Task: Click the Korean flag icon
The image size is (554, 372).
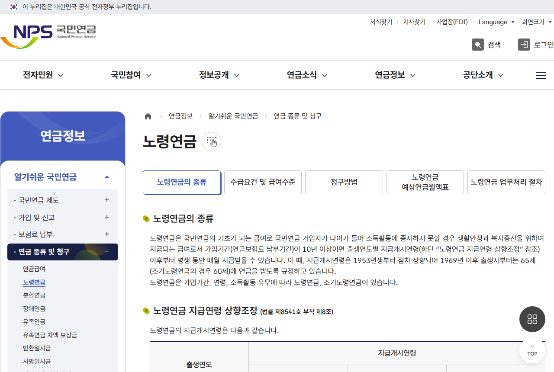Action: 14,7
